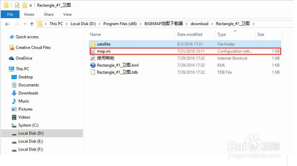Click the Back navigation arrow

tap(7, 24)
